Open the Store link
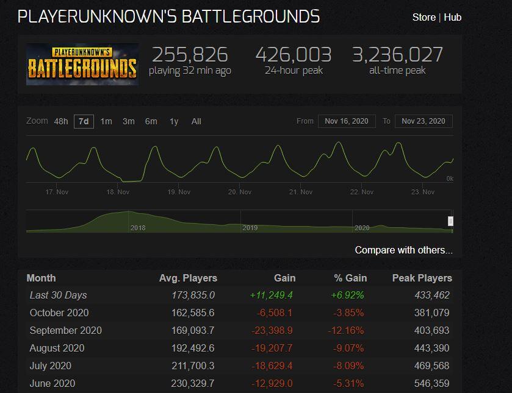 (424, 17)
